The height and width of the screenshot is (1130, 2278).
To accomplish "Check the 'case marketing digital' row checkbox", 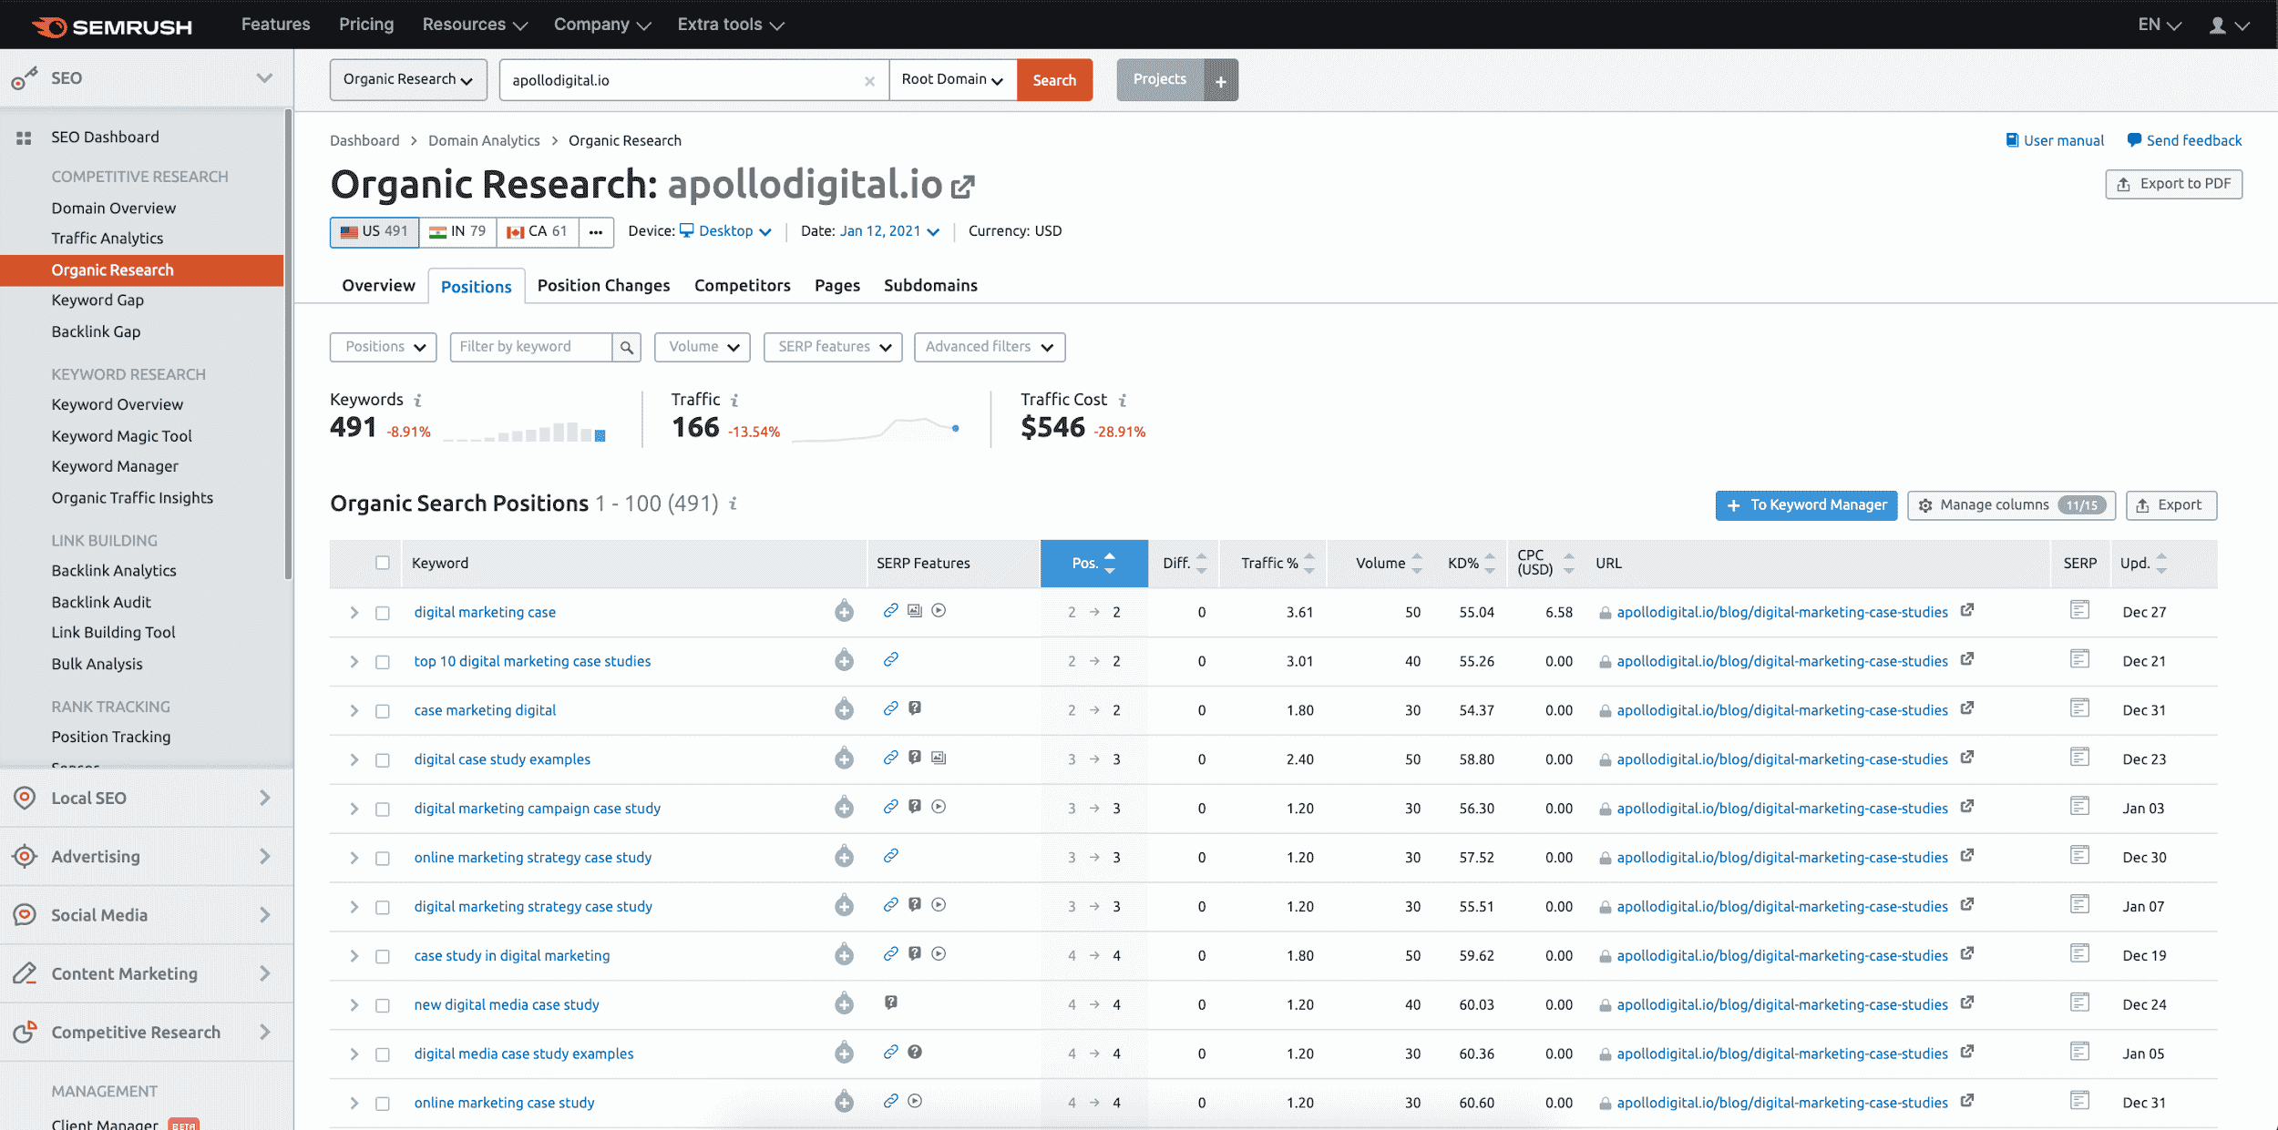I will click(383, 711).
